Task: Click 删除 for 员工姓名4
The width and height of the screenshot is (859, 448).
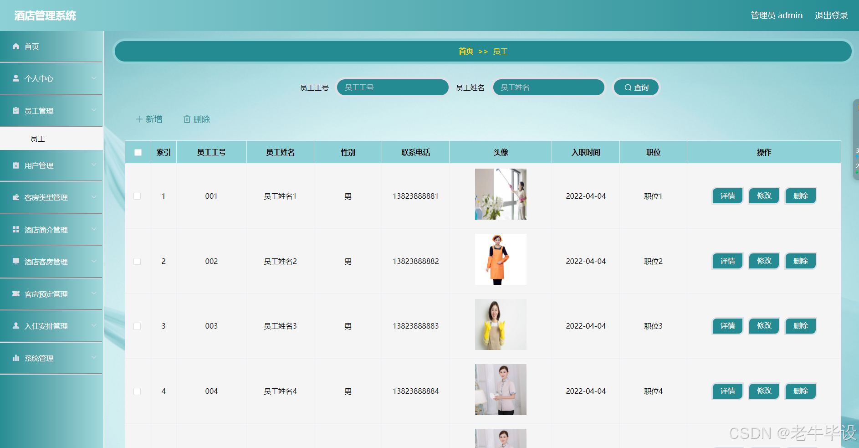Action: point(800,391)
